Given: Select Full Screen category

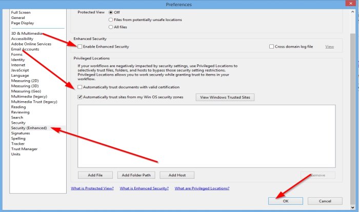Looking at the screenshot, I should [21, 13].
